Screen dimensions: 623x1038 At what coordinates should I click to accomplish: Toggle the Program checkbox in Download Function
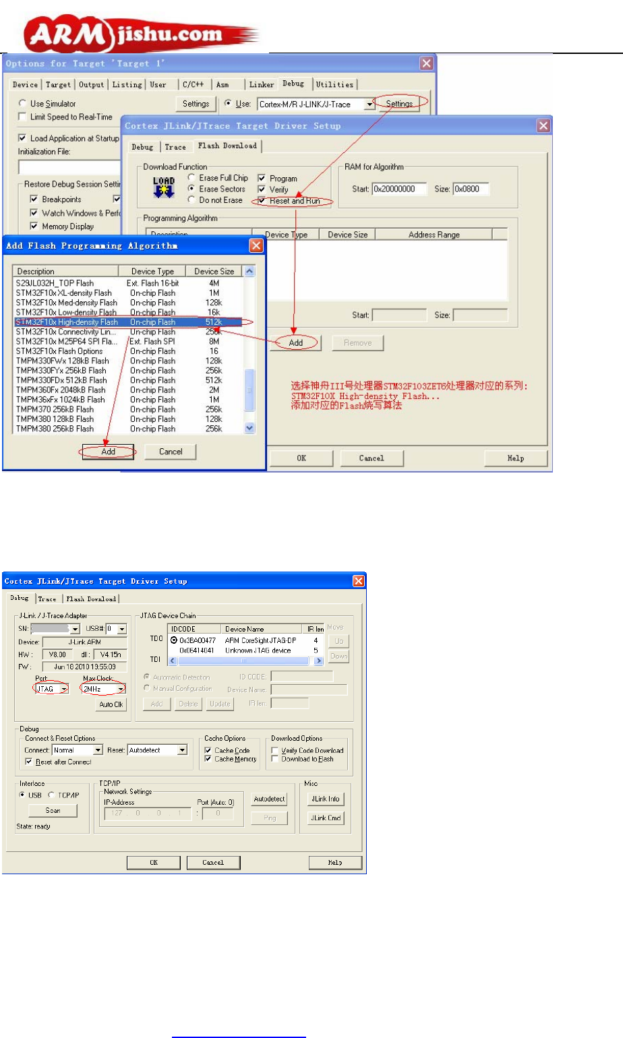(x=262, y=179)
